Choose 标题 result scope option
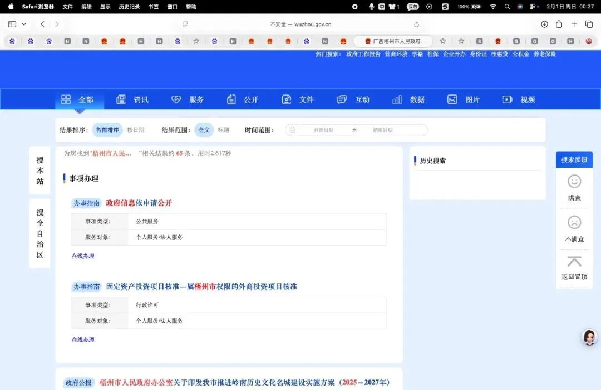This screenshot has height=390, width=601. click(x=224, y=130)
